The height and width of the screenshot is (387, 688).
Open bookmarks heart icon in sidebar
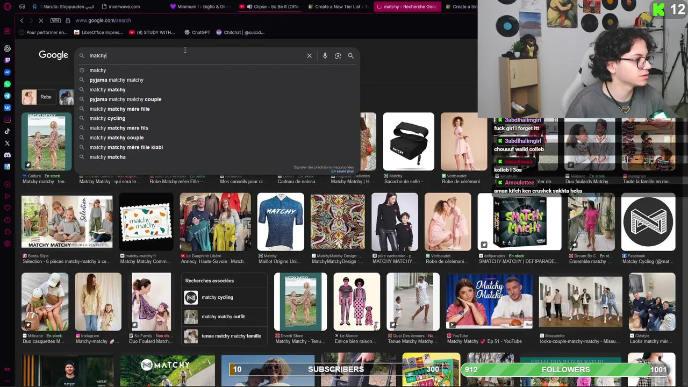click(7, 208)
